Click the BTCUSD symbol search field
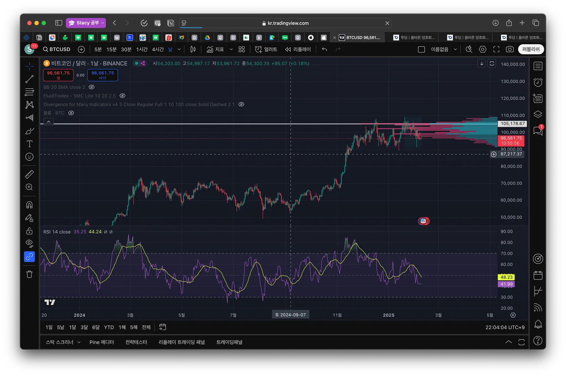The width and height of the screenshot is (566, 376). pos(57,49)
